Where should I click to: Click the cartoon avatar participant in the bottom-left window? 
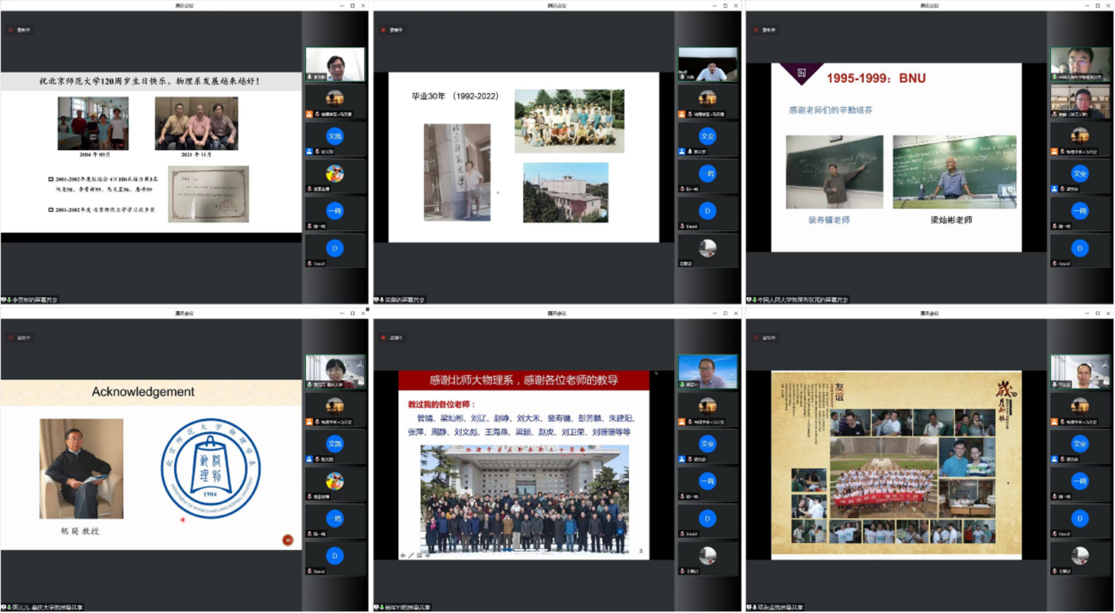(x=334, y=481)
